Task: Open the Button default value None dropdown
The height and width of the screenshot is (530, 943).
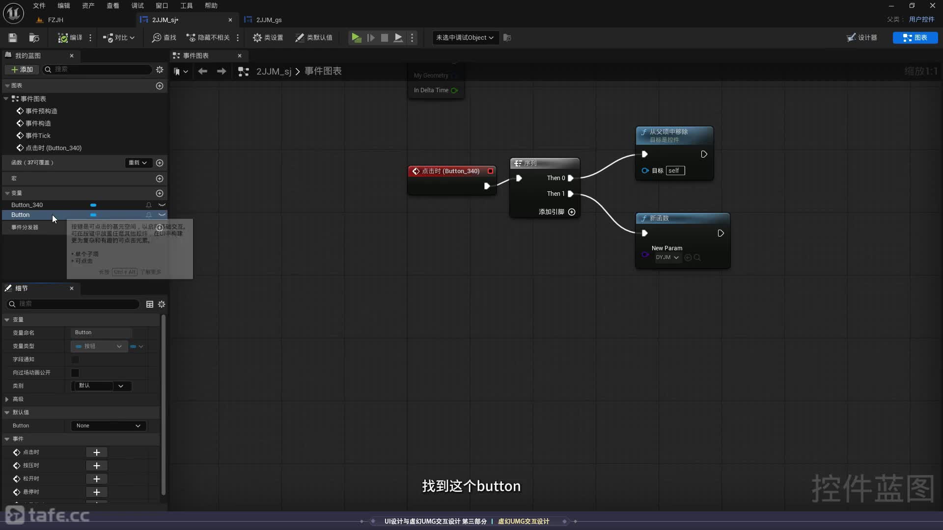Action: pyautogui.click(x=108, y=426)
